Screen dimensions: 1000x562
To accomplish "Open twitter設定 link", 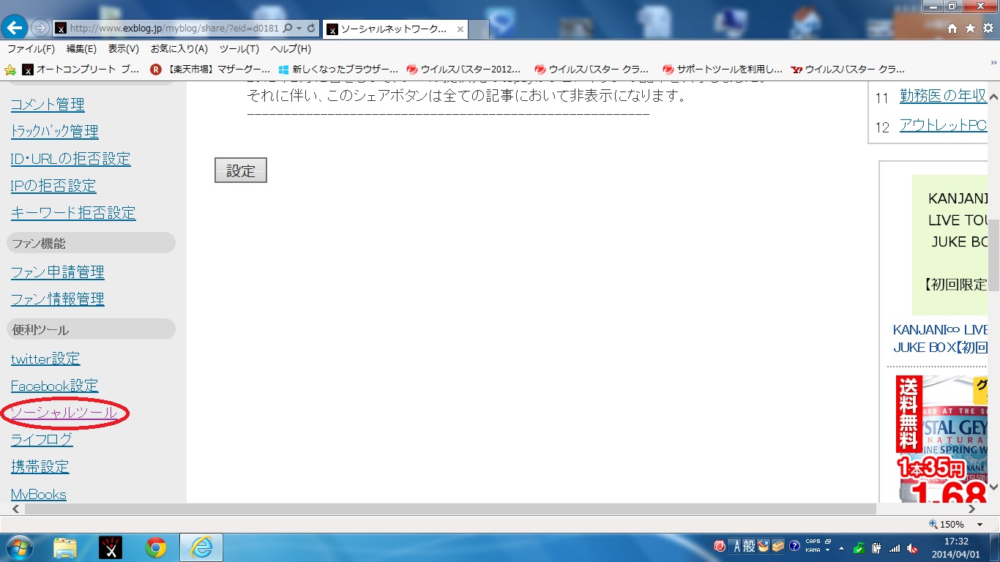I will tap(45, 359).
